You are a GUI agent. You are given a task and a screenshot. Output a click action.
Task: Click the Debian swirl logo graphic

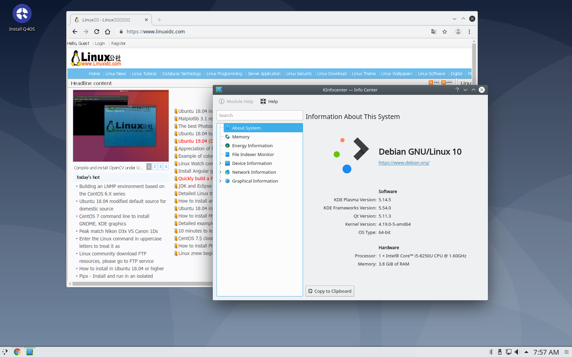point(351,155)
